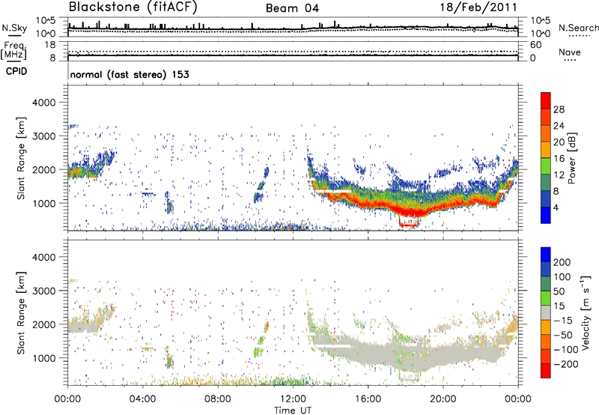This screenshot has width=599, height=415.
Task: Click the "Time UT" axis title
Action: [293, 411]
